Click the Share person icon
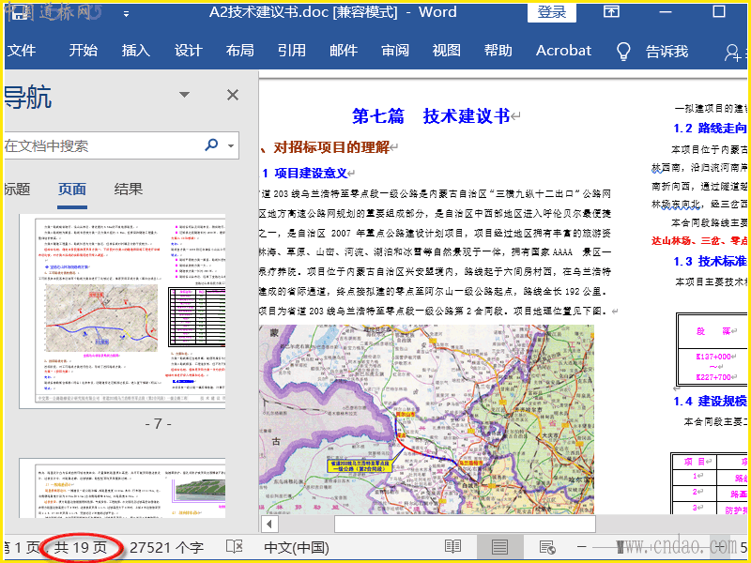This screenshot has width=751, height=563. pos(733,53)
